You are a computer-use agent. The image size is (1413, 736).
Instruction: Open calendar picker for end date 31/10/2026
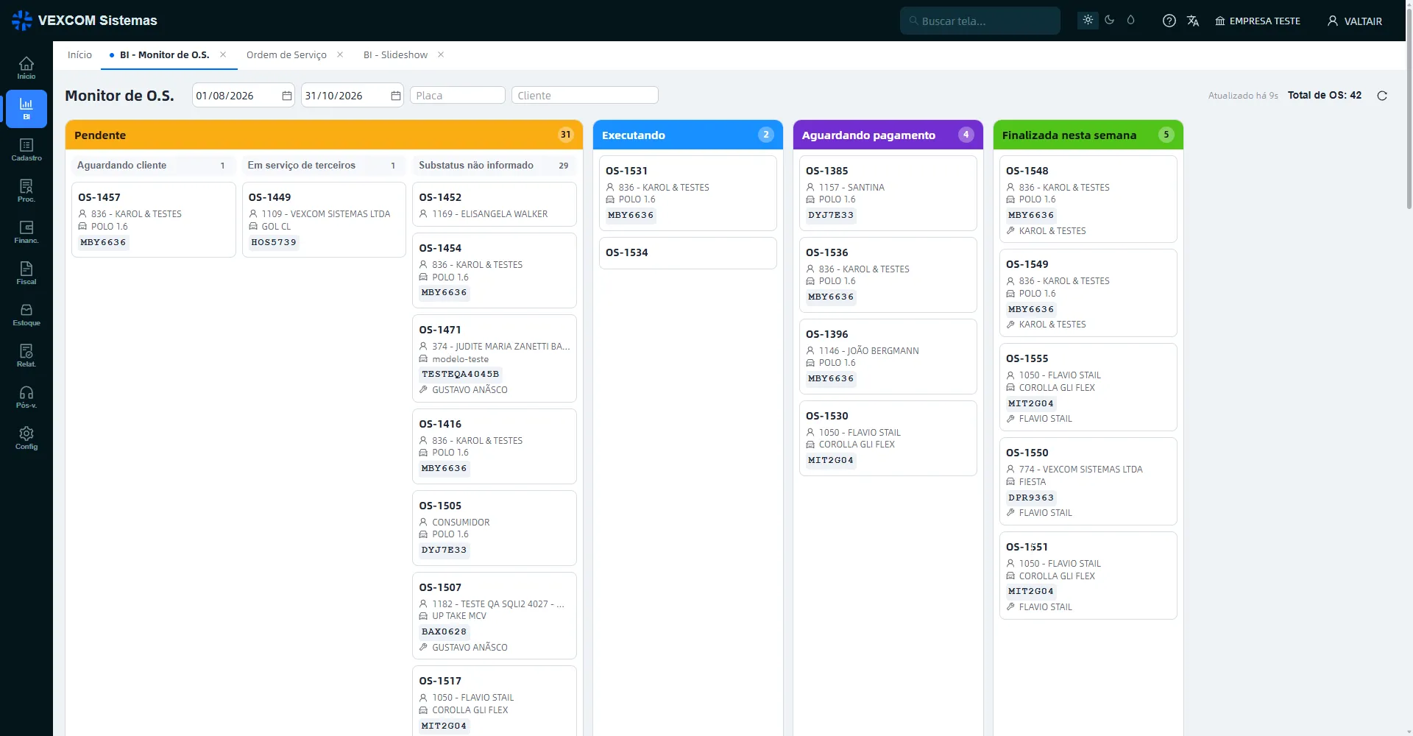395,96
